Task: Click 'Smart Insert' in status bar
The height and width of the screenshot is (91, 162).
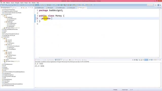Action: tap(125, 90)
